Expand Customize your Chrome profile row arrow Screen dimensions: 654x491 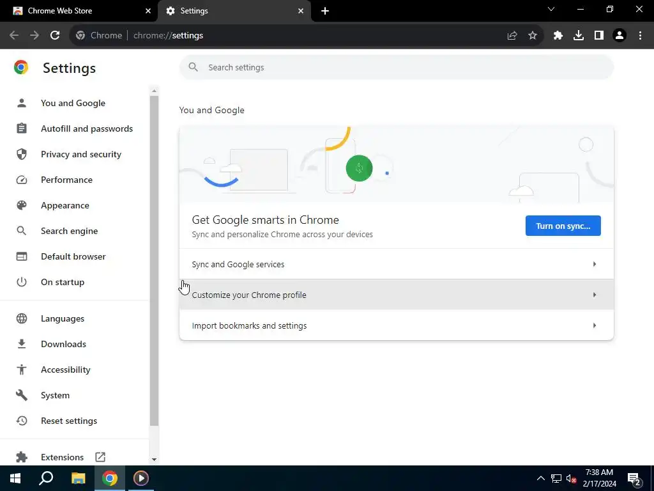click(x=595, y=295)
